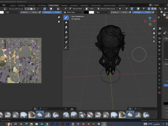Add a new workspace with plus button
Image resolution: width=168 pixels, height=126 pixels.
click(x=128, y=5)
